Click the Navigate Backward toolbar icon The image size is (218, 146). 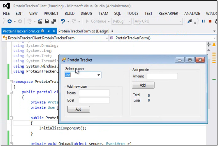pyautogui.click(x=10, y=21)
